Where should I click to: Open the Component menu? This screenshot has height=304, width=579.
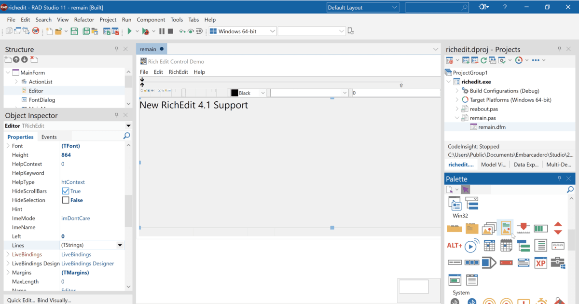151,20
